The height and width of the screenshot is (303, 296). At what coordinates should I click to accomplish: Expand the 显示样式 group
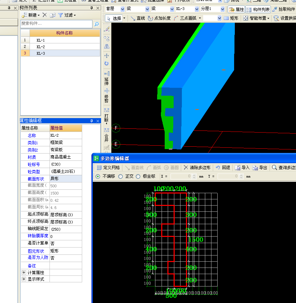(x=24, y=279)
